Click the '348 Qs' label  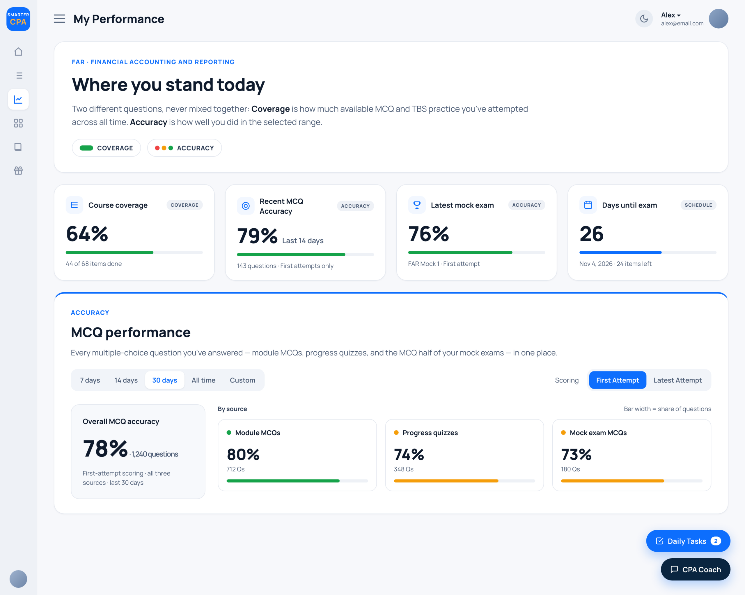point(404,469)
